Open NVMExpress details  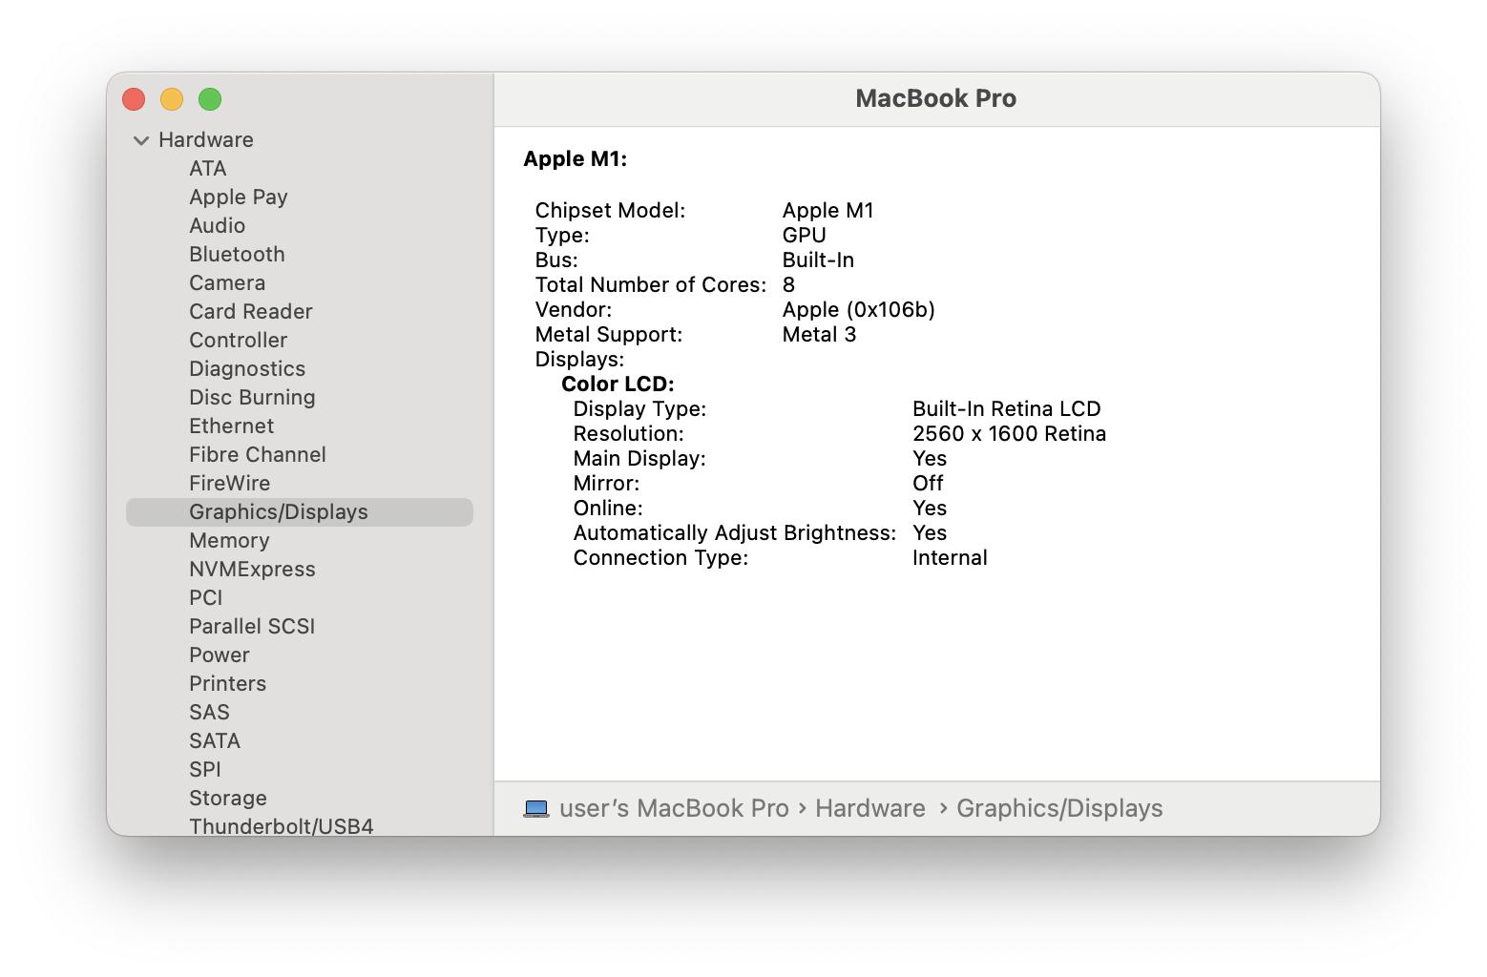pyautogui.click(x=252, y=570)
